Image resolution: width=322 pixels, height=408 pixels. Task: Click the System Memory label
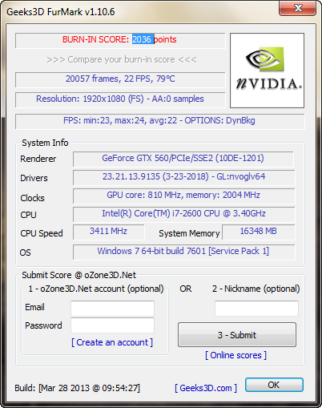pos(189,233)
